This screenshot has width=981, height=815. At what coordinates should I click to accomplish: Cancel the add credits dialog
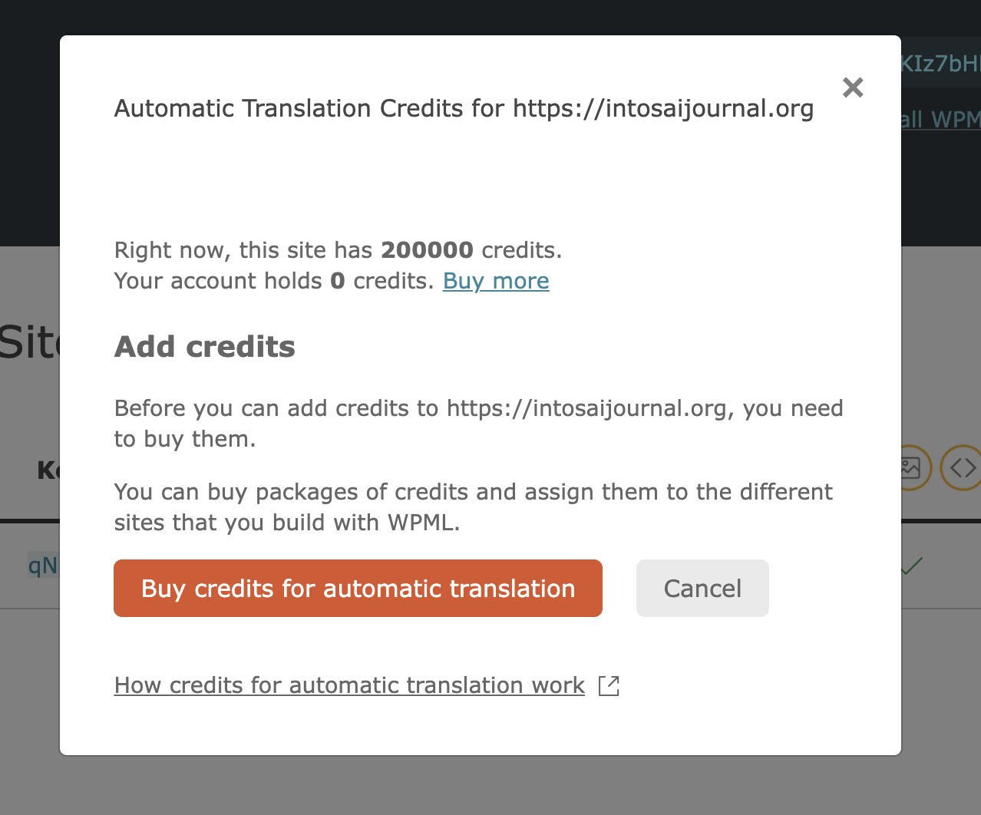[x=702, y=588]
